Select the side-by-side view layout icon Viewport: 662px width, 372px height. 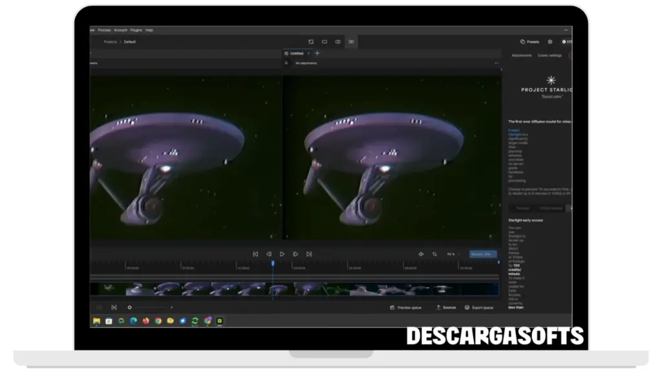point(351,42)
